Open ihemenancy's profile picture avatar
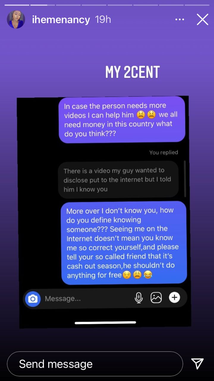 point(16,20)
